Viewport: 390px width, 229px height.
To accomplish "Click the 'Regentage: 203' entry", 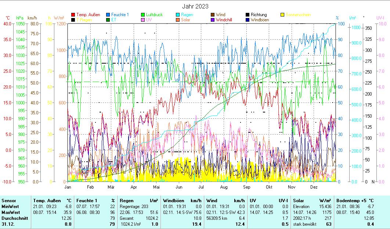I will (134, 207).
